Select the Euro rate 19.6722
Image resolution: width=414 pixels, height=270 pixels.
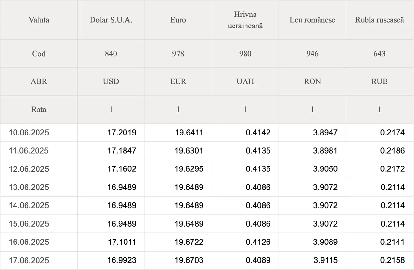pyautogui.click(x=189, y=242)
